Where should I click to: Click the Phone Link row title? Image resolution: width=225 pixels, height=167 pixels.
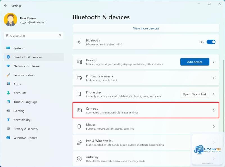pos(94,92)
